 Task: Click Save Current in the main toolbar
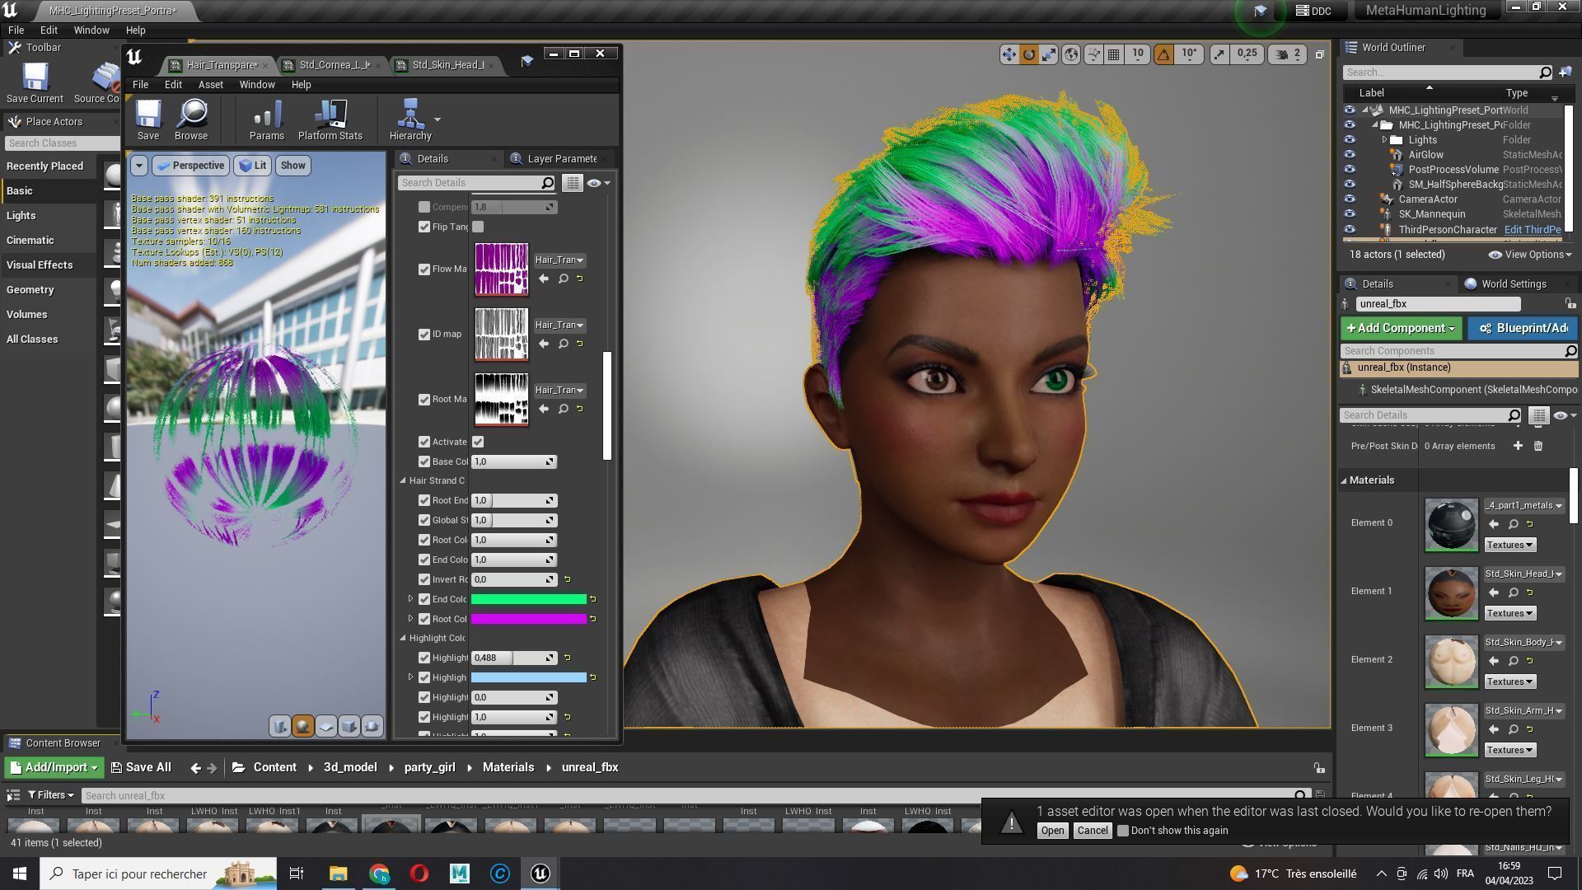click(35, 83)
